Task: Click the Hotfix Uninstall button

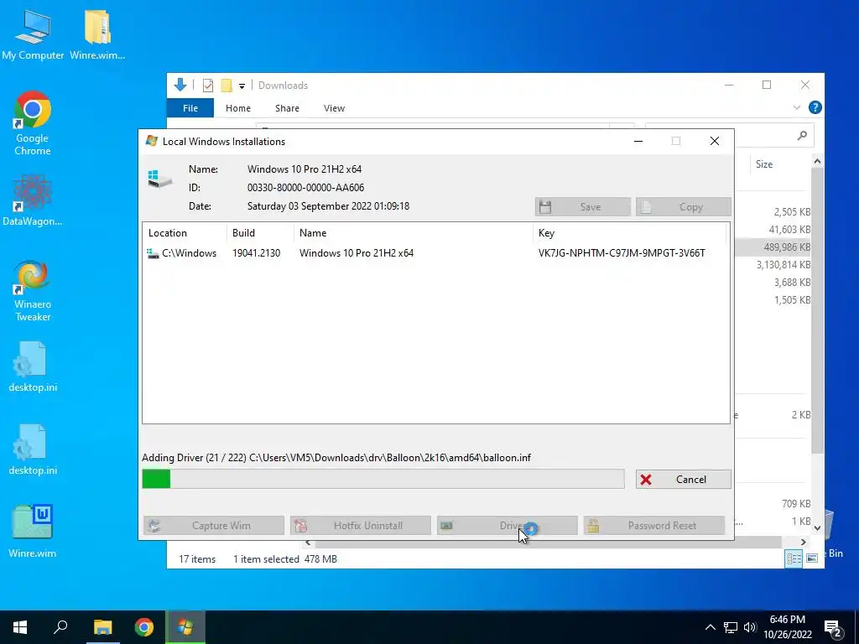Action: [361, 526]
